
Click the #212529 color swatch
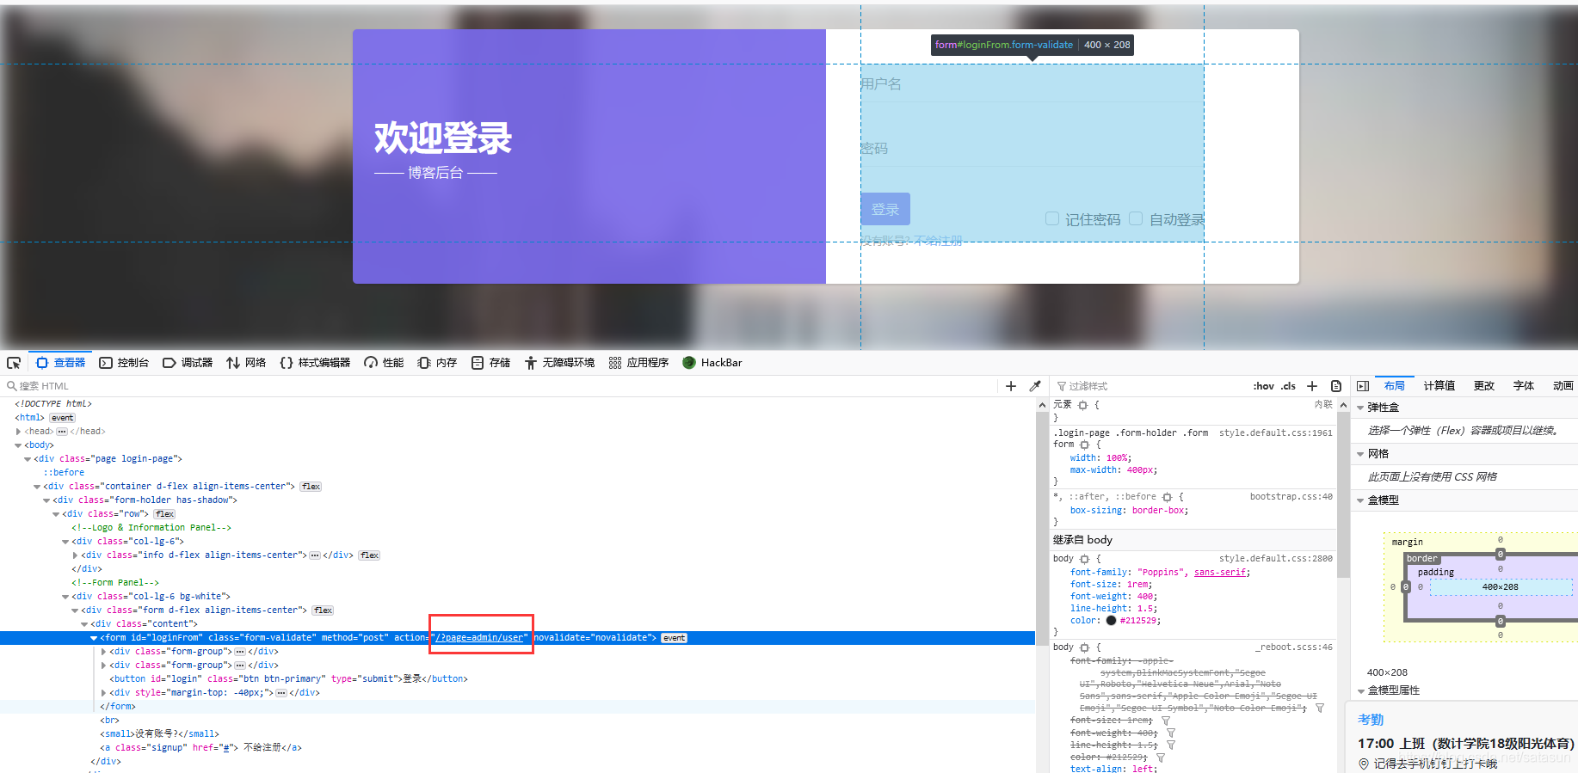click(1111, 621)
